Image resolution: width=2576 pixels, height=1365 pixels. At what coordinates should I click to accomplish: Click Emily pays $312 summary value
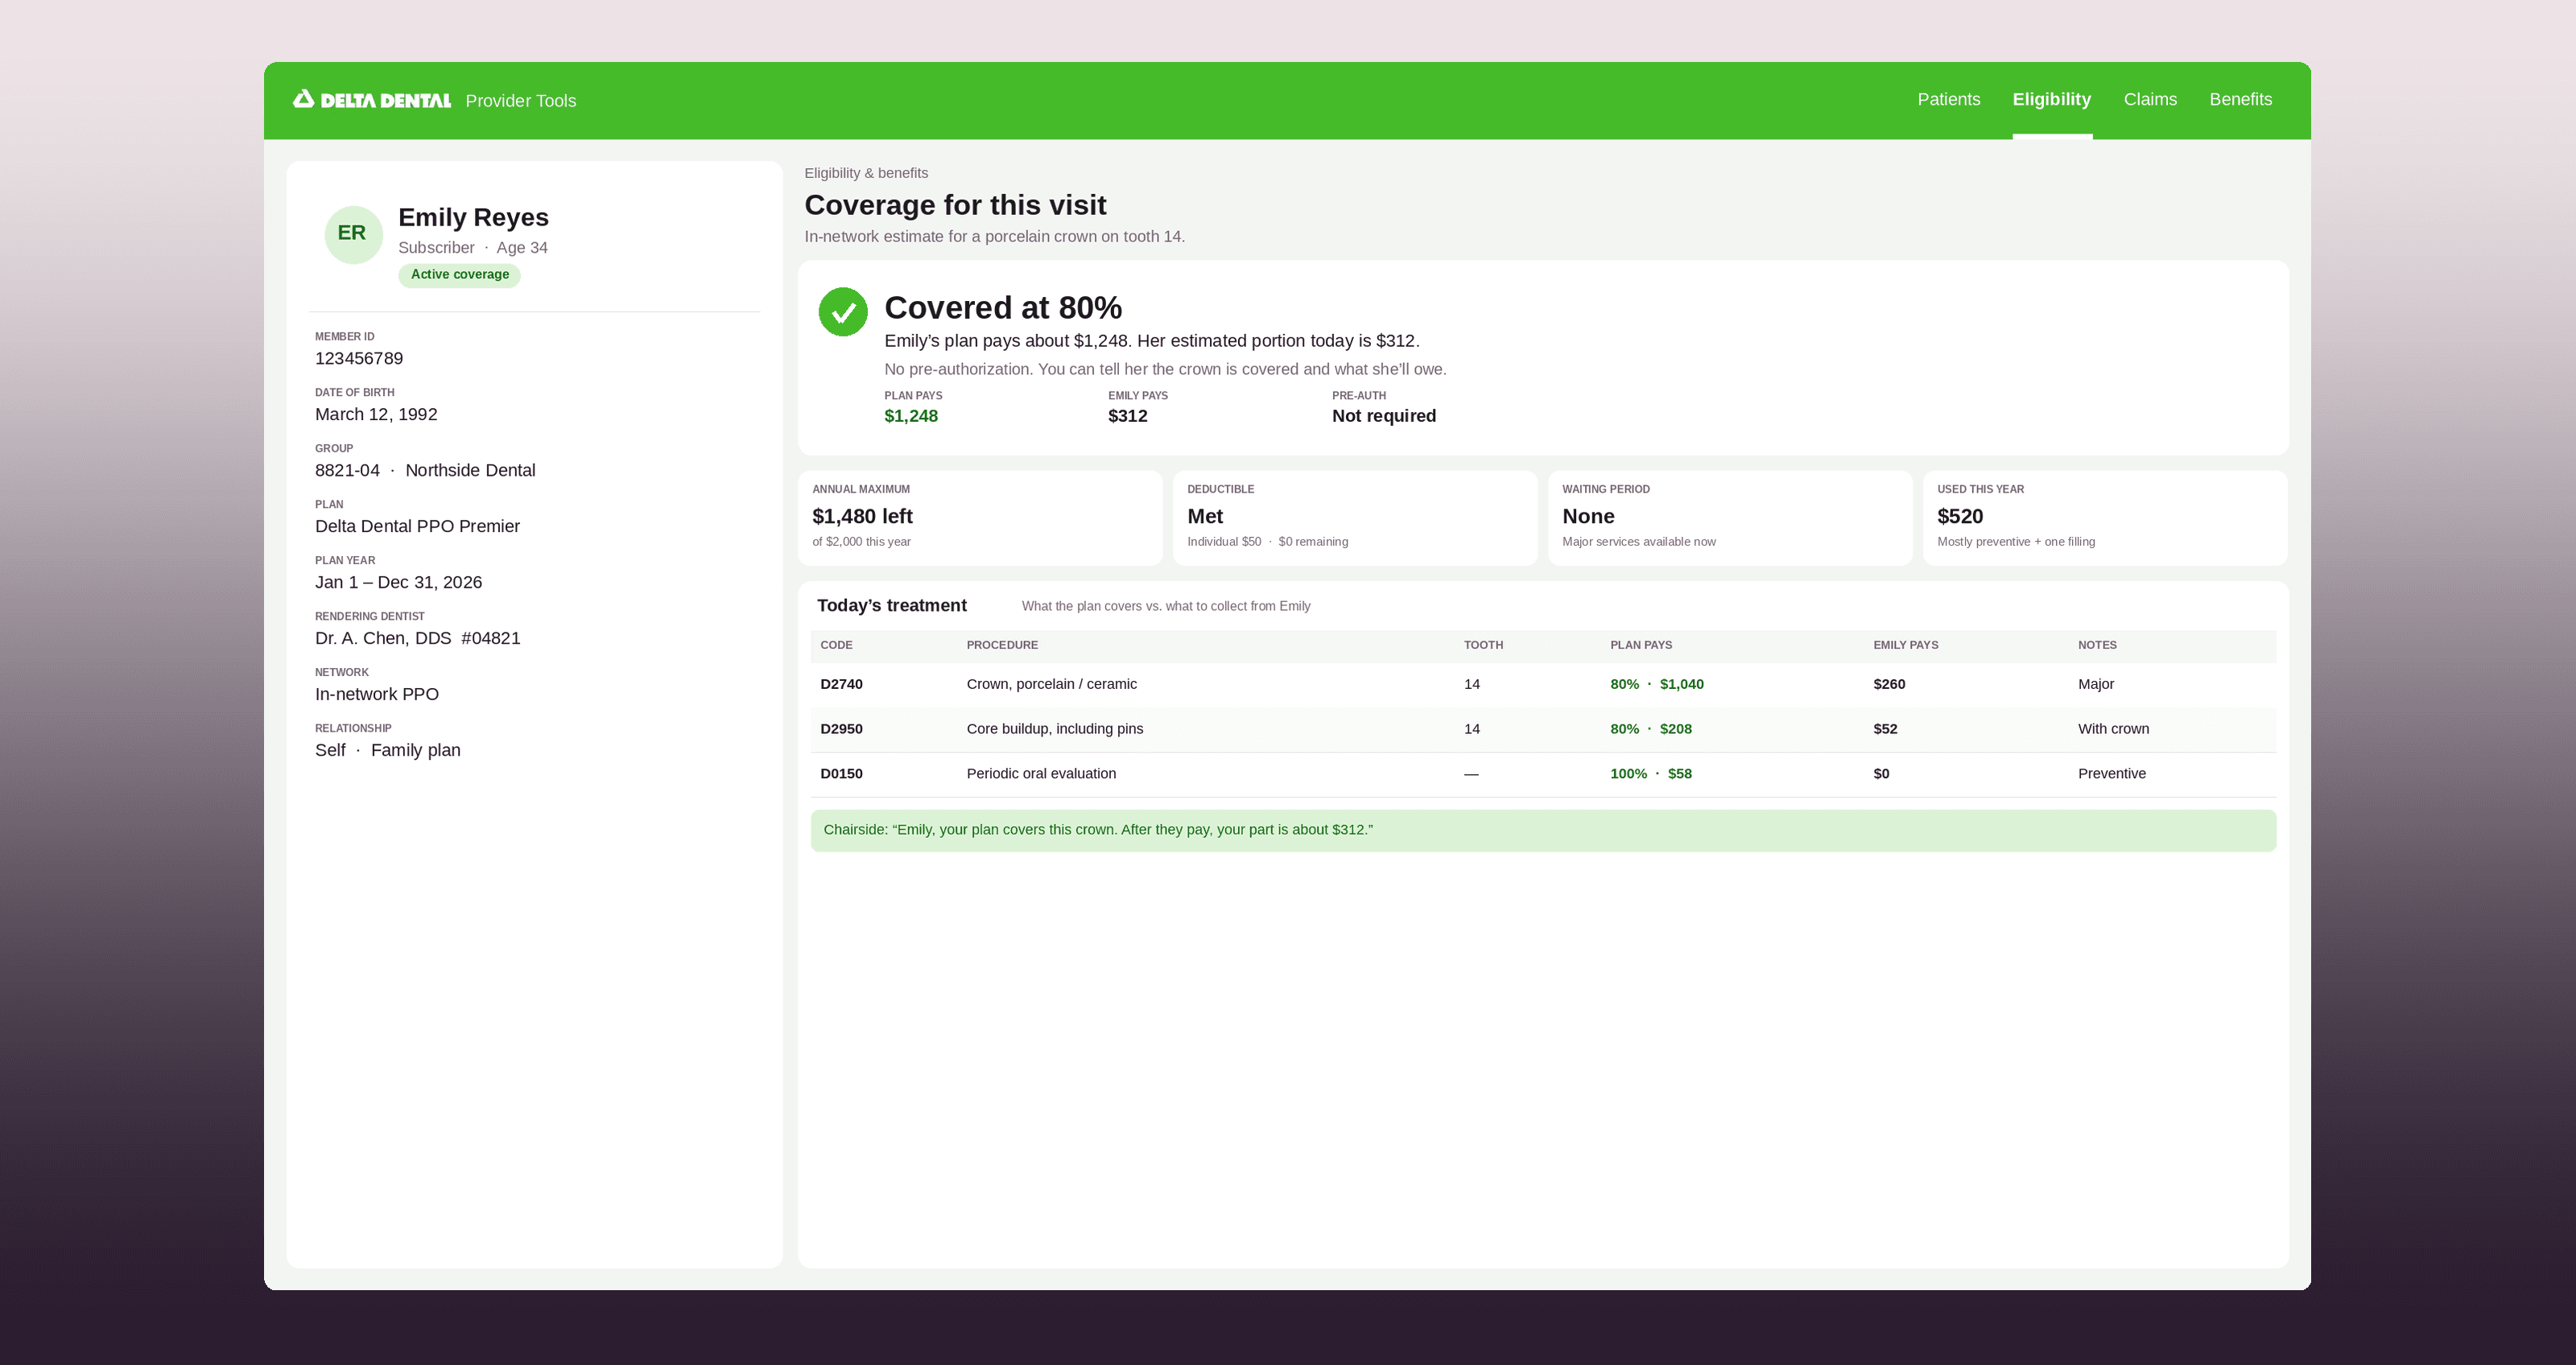coord(1127,416)
